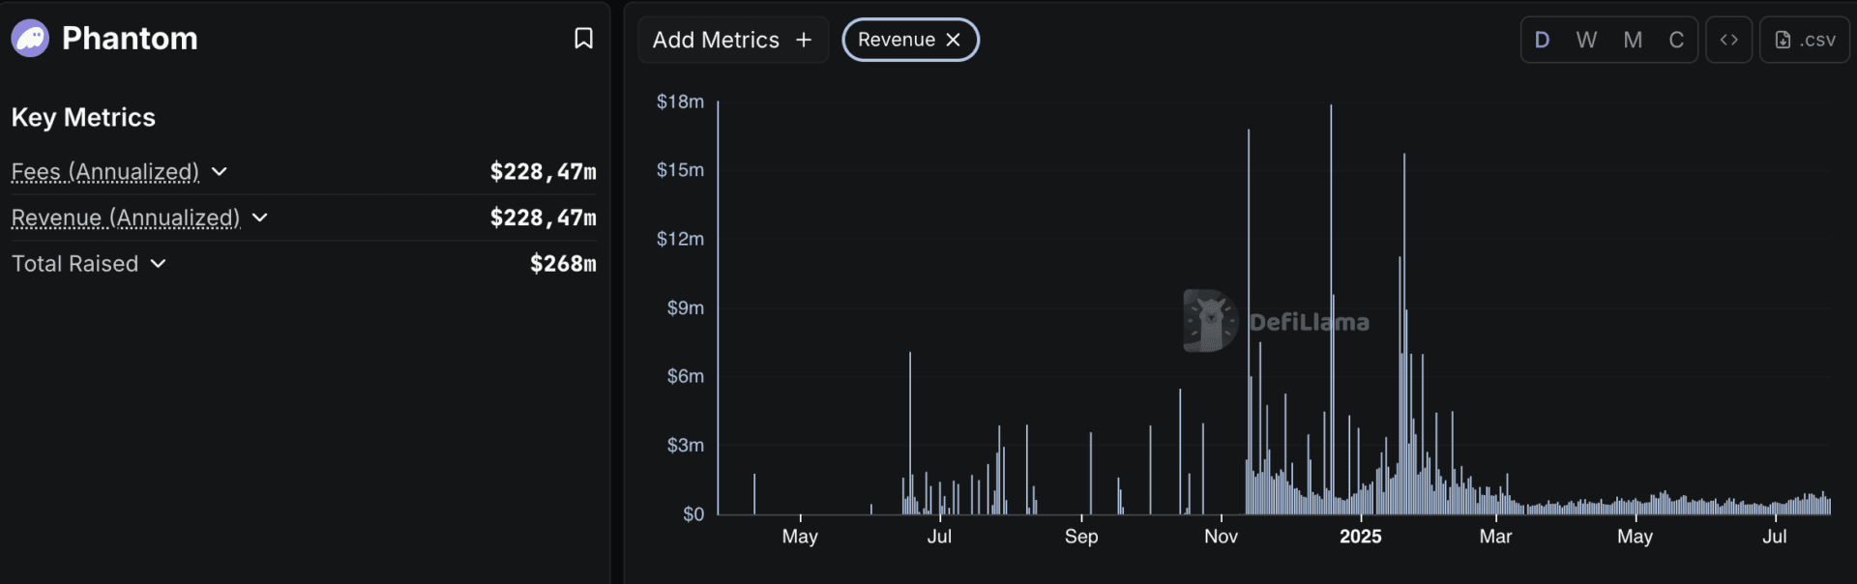Screen dimensions: 1857x584
Task: Download the chart data as .csv
Action: (x=1805, y=40)
